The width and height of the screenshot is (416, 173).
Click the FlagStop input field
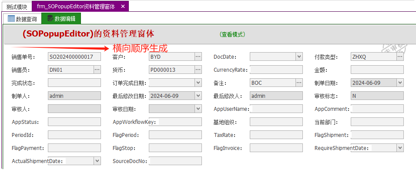pos(175,148)
